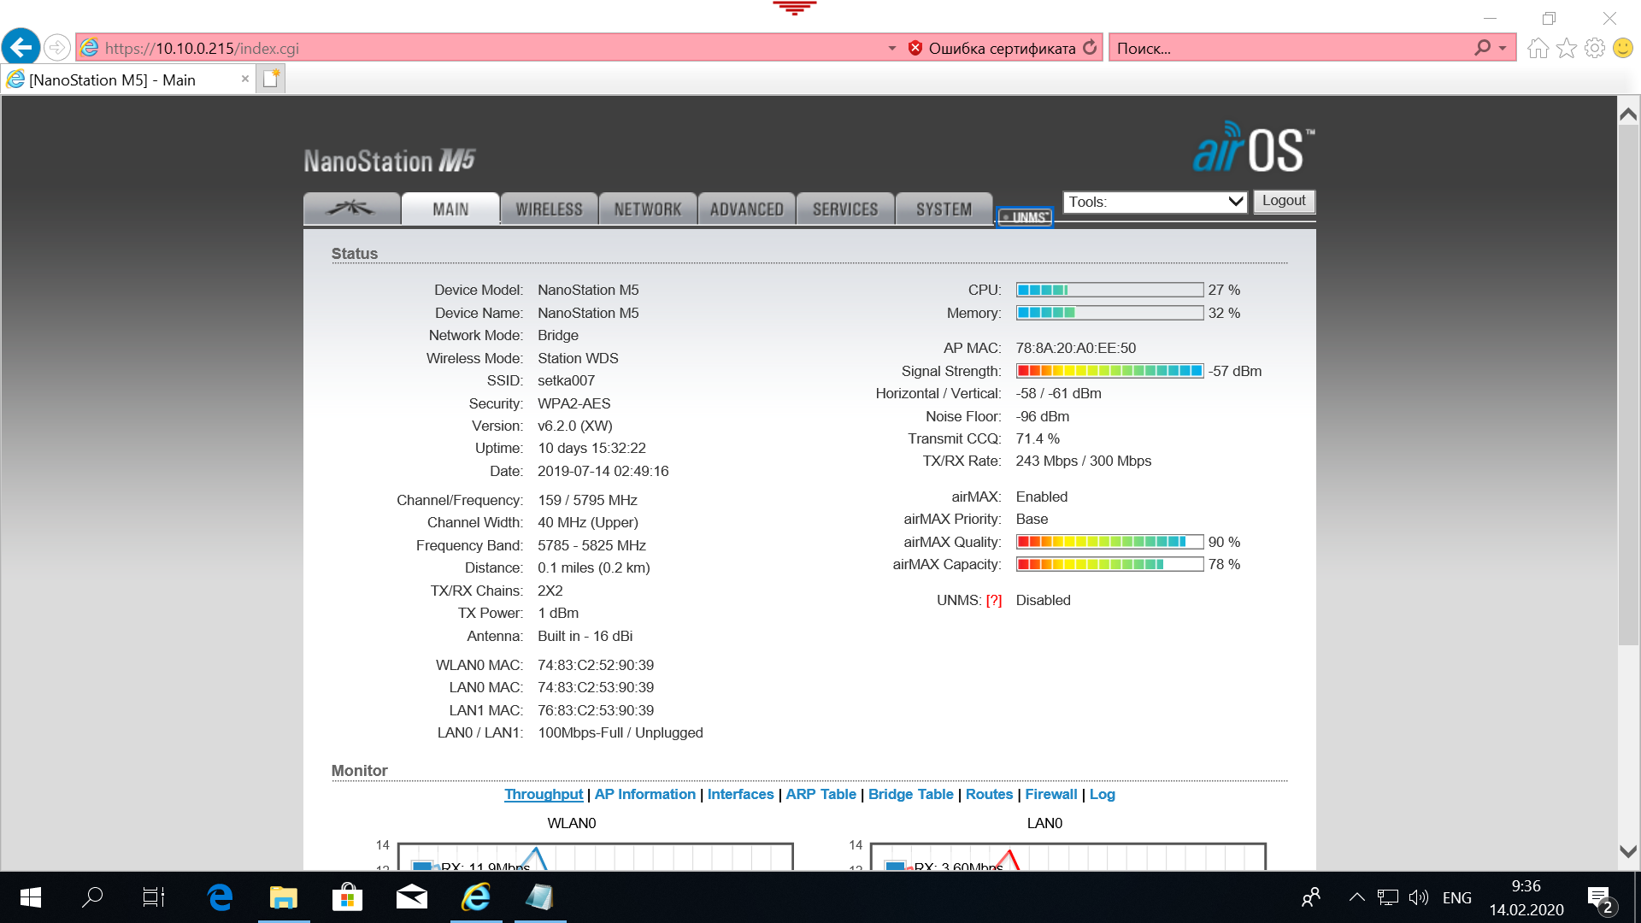Viewport: 1641px width, 923px height.
Task: Click the Signal Strength bar
Action: tap(1109, 371)
